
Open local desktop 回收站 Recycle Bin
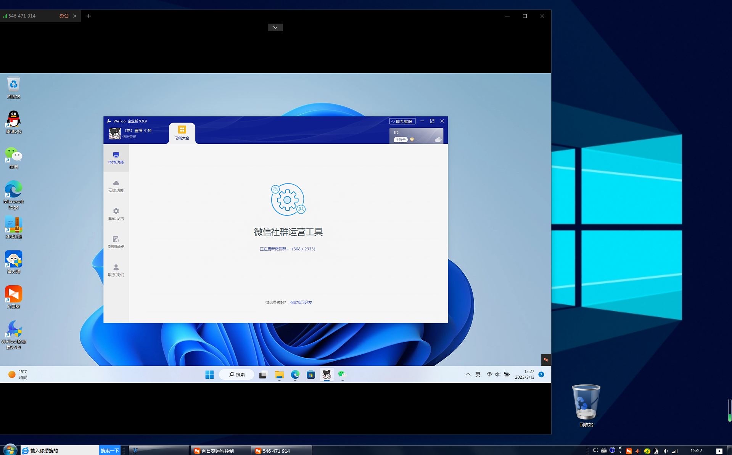586,406
